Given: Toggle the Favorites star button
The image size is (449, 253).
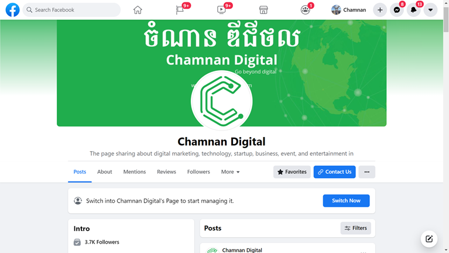Looking at the screenshot, I should [292, 172].
